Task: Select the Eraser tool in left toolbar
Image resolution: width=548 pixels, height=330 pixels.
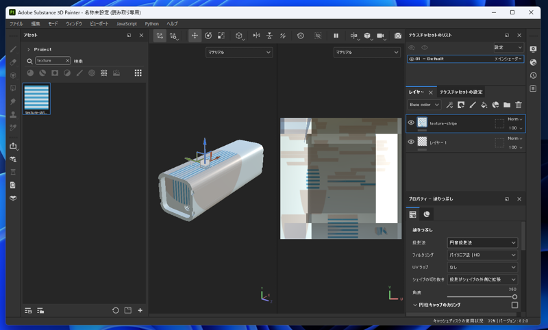Action: (x=13, y=62)
